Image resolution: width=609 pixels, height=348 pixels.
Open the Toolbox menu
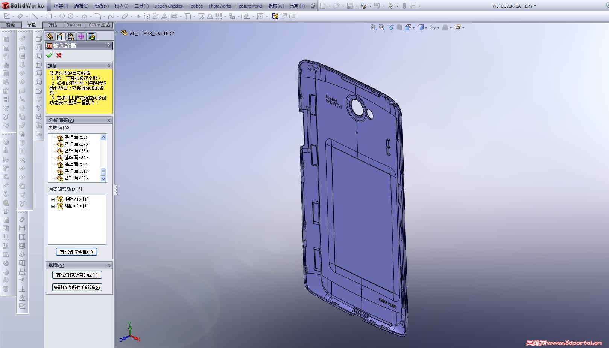click(196, 6)
